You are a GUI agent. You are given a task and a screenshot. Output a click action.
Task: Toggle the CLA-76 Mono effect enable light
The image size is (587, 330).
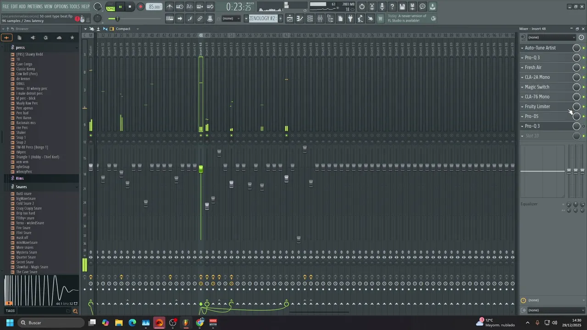click(x=583, y=97)
